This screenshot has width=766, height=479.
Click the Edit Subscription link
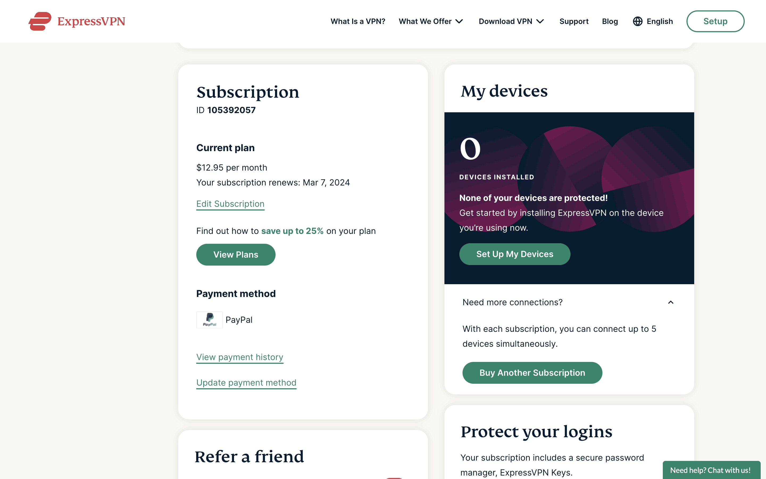(x=230, y=204)
